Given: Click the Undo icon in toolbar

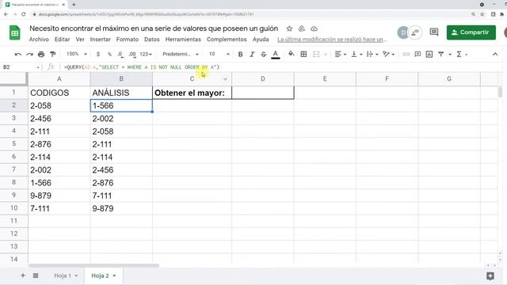Looking at the screenshot, I should [x=18, y=55].
